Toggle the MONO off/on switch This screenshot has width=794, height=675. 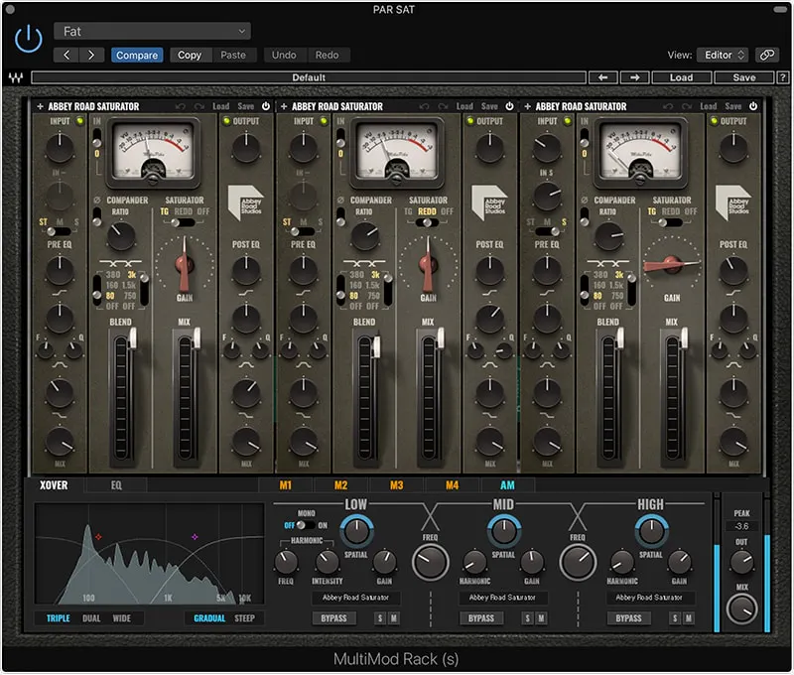[x=306, y=525]
